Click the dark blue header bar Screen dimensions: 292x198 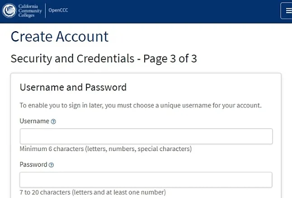coord(172,11)
